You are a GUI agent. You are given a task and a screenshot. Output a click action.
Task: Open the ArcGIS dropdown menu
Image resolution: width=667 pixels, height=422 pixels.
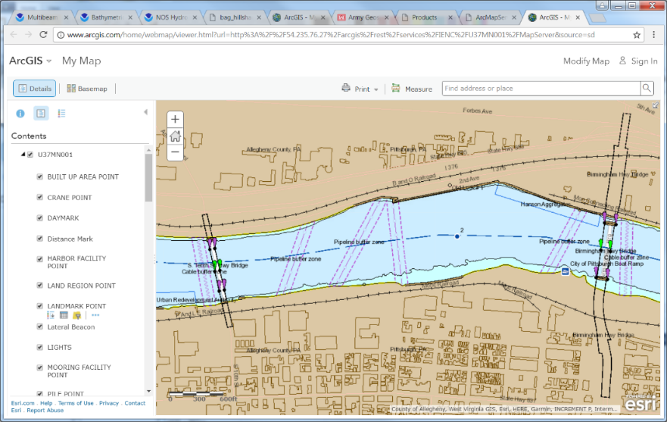pos(30,61)
